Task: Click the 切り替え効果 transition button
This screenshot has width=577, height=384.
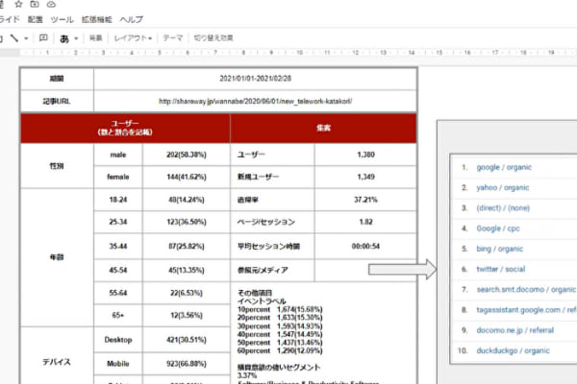Action: point(214,38)
